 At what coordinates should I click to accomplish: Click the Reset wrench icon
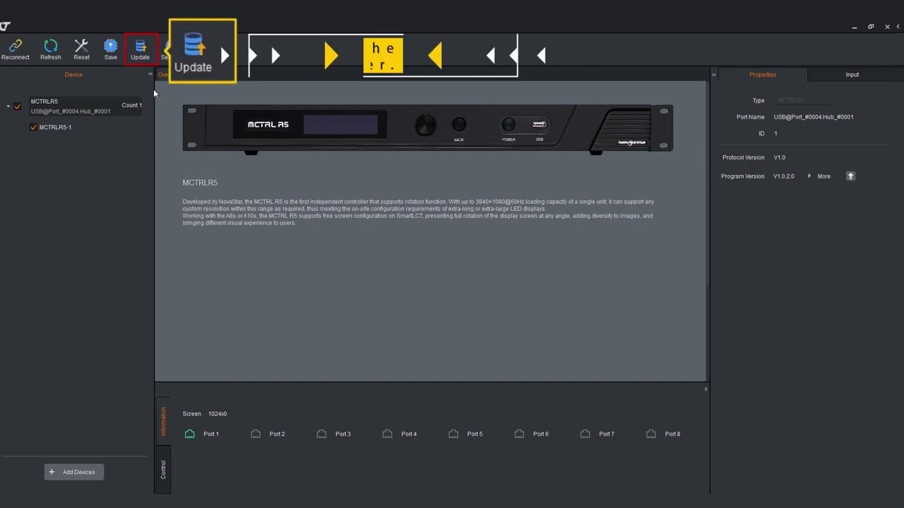click(81, 47)
